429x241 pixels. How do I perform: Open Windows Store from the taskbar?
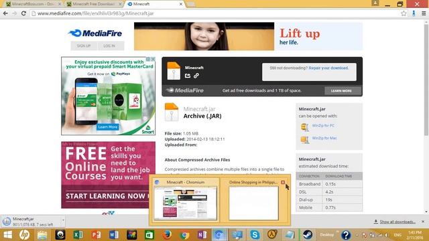pos(149,235)
